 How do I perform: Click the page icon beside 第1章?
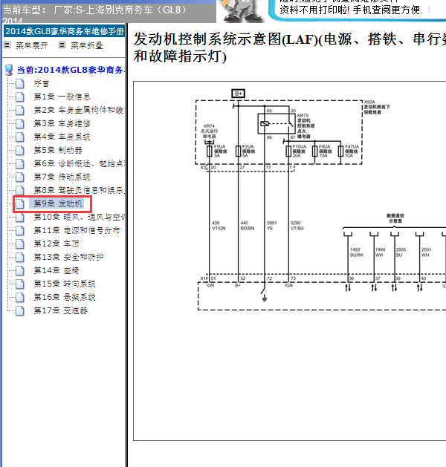[20, 97]
